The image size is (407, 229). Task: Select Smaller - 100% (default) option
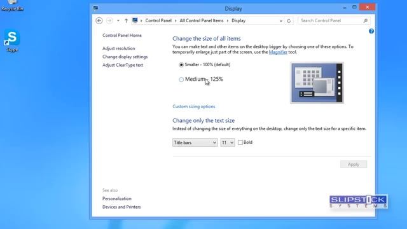[181, 65]
